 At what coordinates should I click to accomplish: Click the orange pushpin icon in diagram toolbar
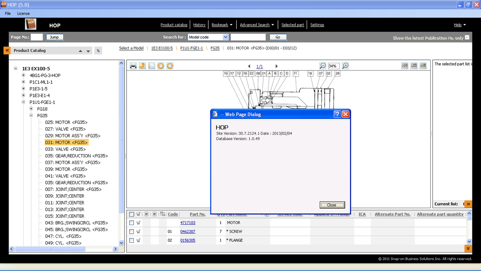[142, 66]
